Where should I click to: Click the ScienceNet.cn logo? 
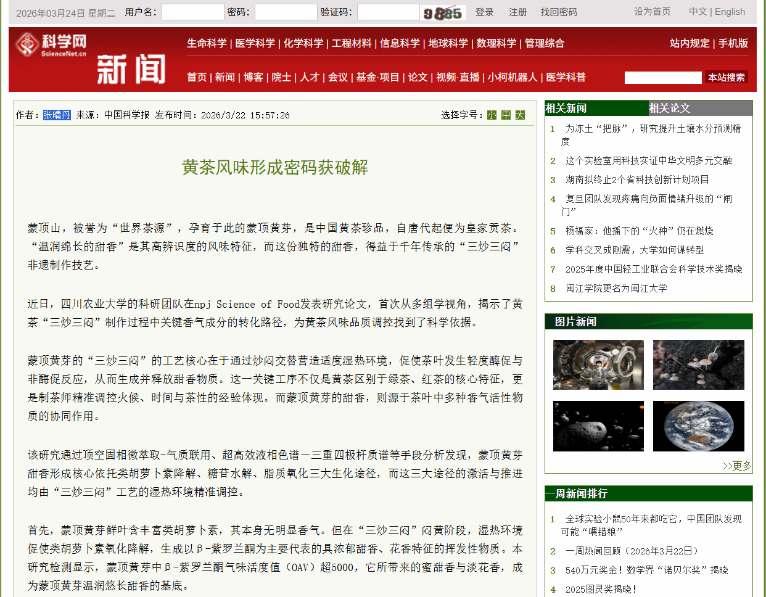(x=52, y=46)
